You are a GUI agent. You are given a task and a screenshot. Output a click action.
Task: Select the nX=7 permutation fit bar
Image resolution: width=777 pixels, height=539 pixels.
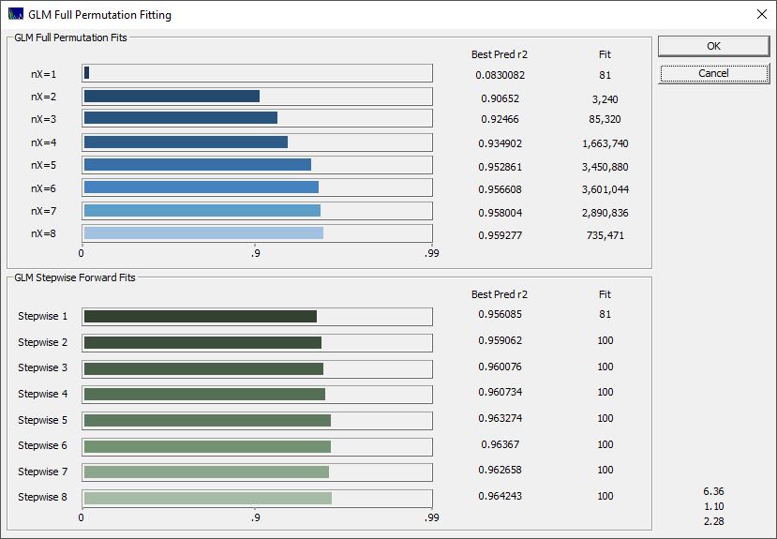click(x=257, y=211)
